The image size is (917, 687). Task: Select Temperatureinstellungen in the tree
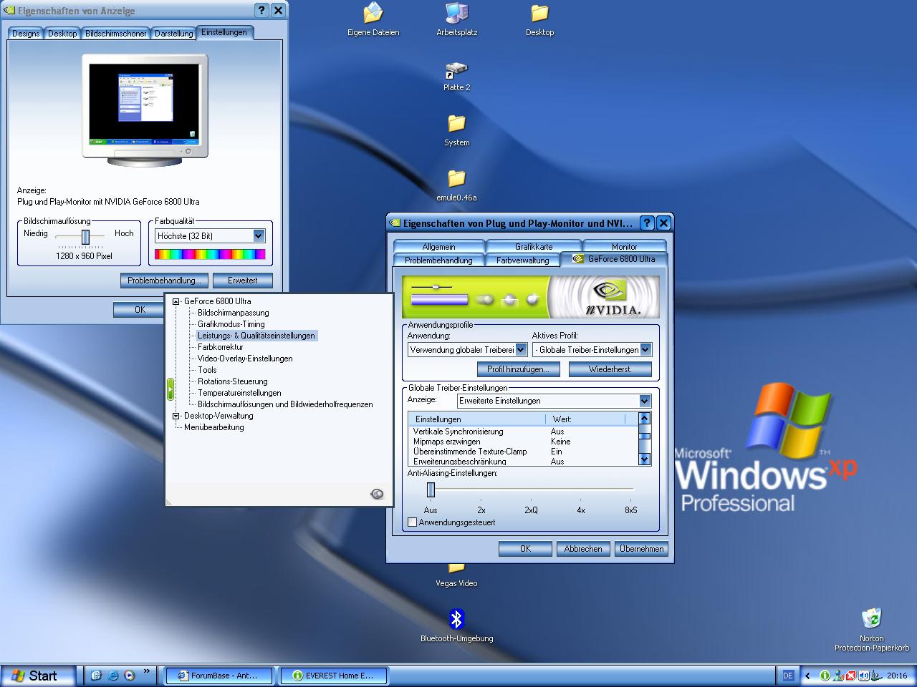tap(239, 393)
